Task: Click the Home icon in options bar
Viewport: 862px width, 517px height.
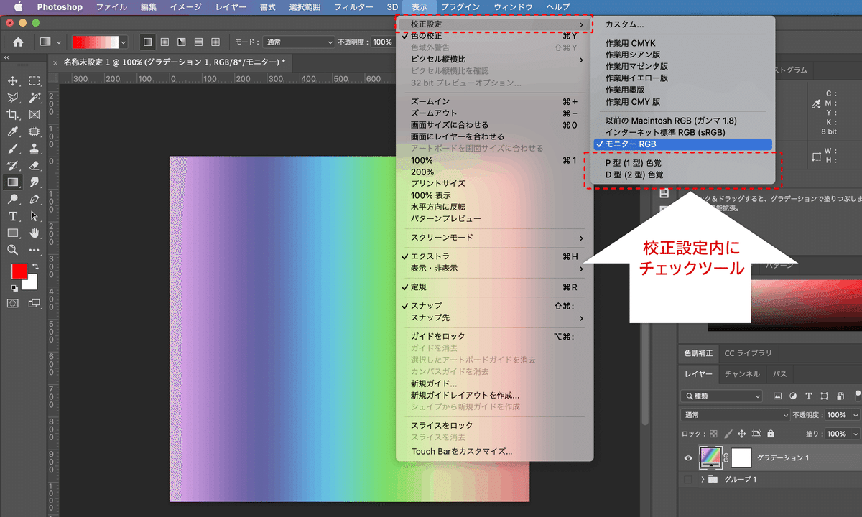Action: [18, 42]
